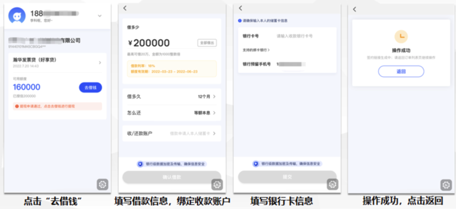This screenshot has width=456, height=209.
Task: Go back from the 借多少 loan screen
Action: point(125,8)
